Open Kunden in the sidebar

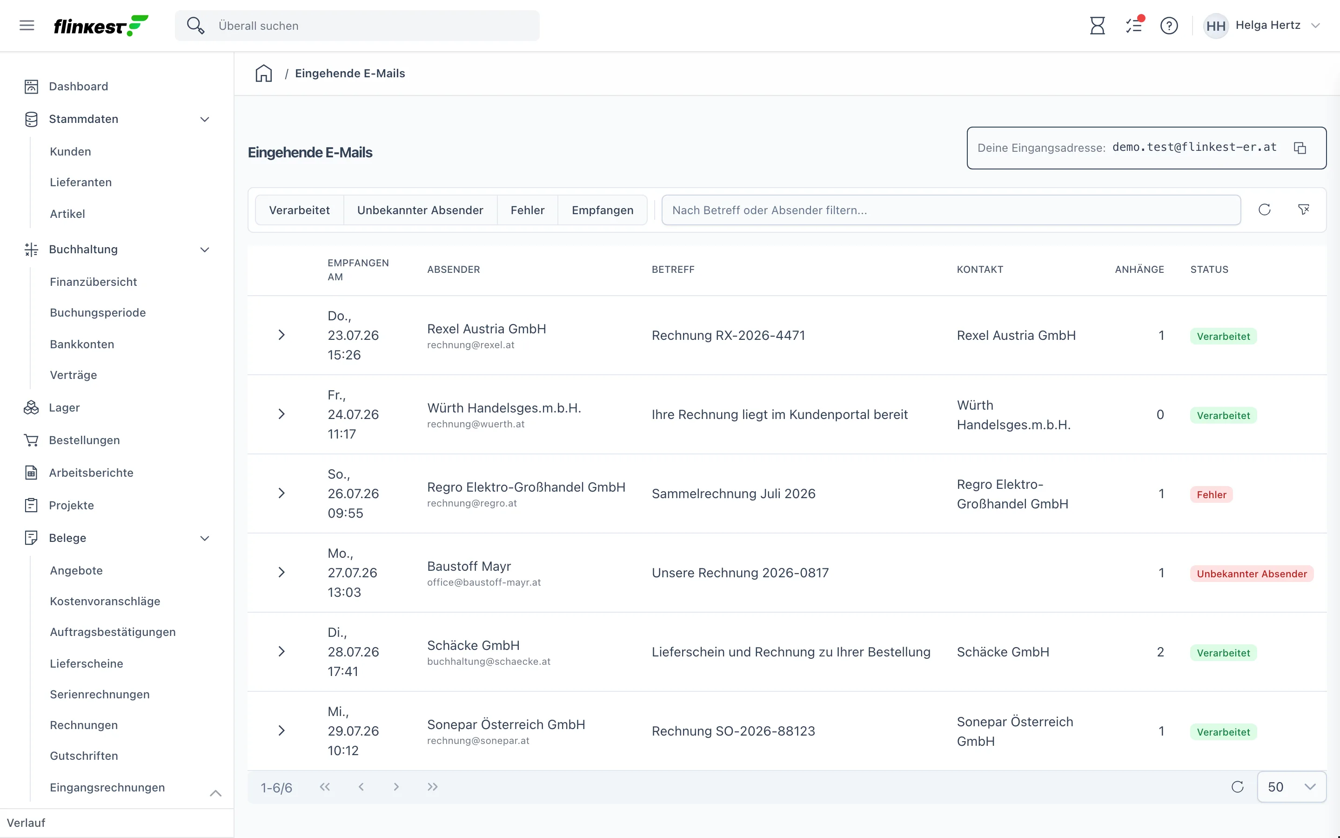(70, 152)
